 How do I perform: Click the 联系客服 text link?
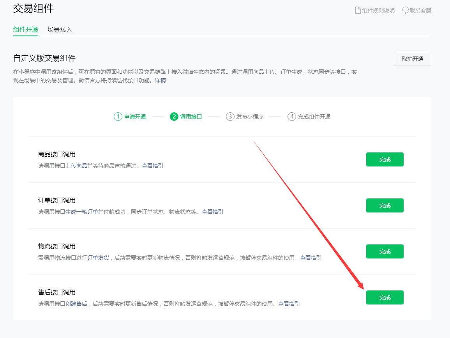pyautogui.click(x=420, y=11)
